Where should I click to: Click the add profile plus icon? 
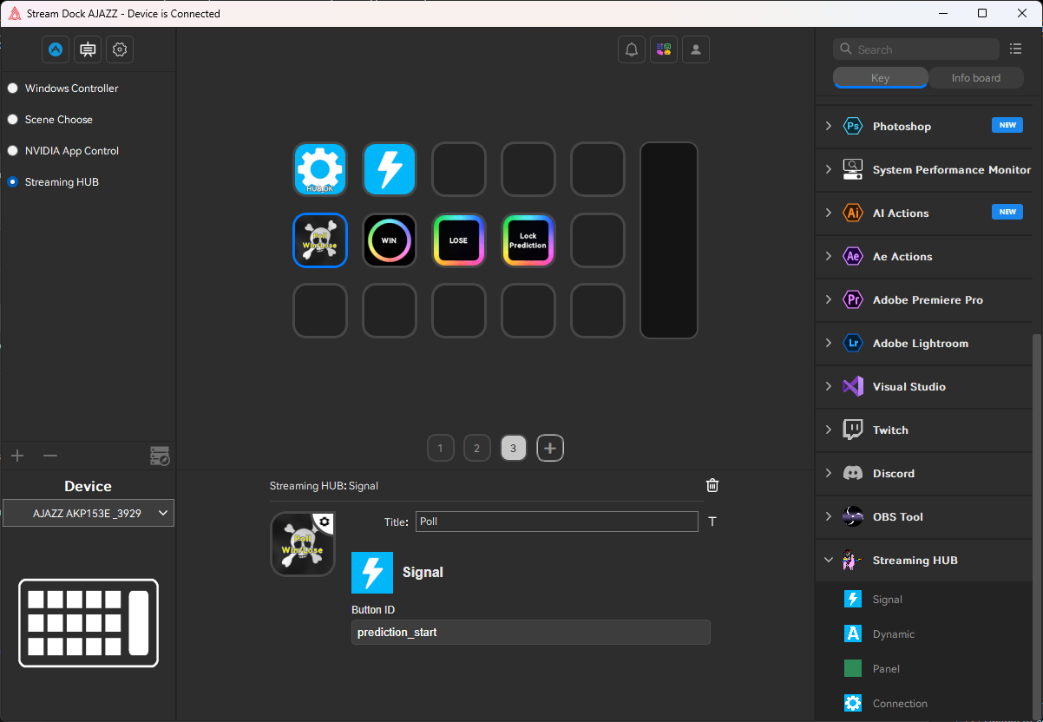pyautogui.click(x=17, y=456)
